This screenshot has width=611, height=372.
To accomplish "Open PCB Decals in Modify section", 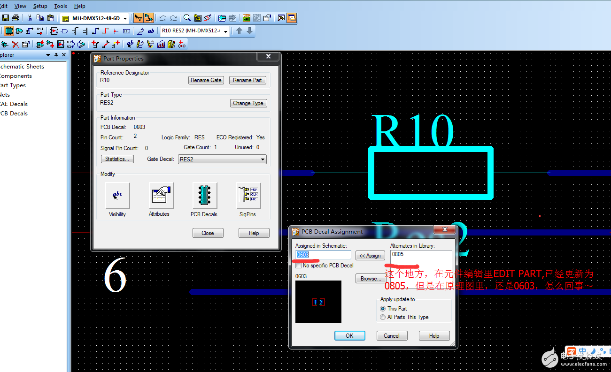I will [x=204, y=196].
